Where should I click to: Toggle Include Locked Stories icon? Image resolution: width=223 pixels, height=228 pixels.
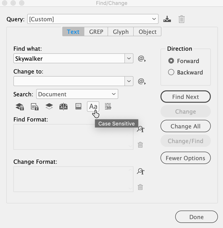tap(35, 107)
